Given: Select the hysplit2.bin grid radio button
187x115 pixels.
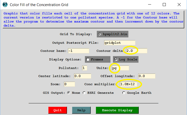Looking at the screenshot, I should pyautogui.click(x=100, y=34).
